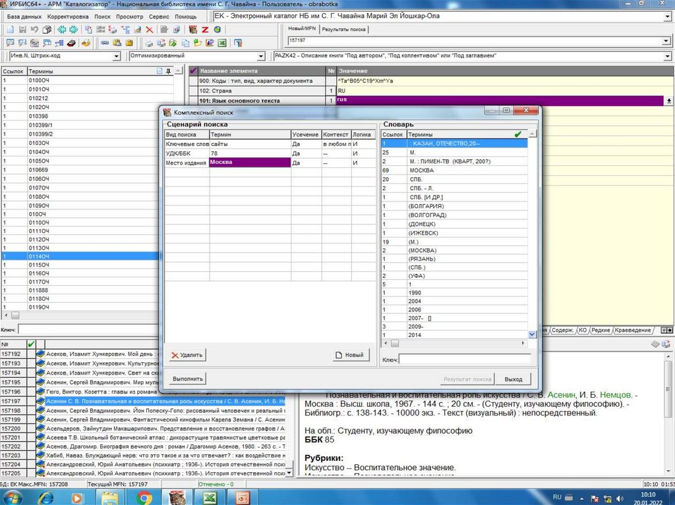Select record 157196 Гюго, Виктор in list

143,392
